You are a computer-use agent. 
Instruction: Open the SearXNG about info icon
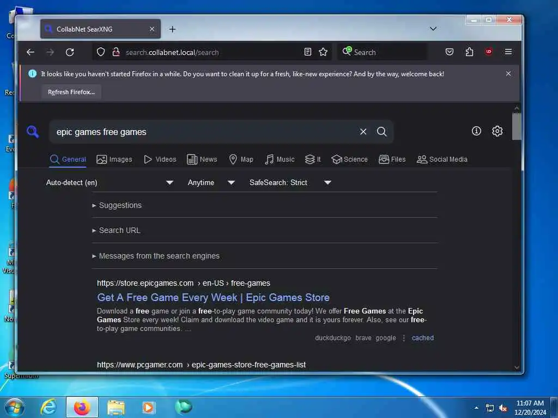tap(476, 131)
